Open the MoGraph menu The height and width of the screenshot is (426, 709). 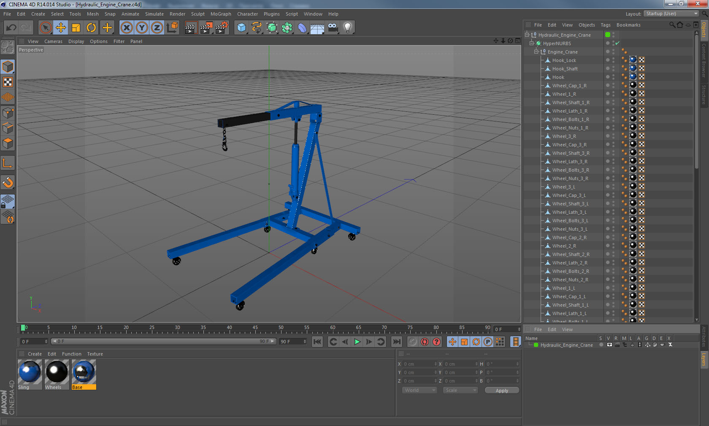tap(221, 14)
